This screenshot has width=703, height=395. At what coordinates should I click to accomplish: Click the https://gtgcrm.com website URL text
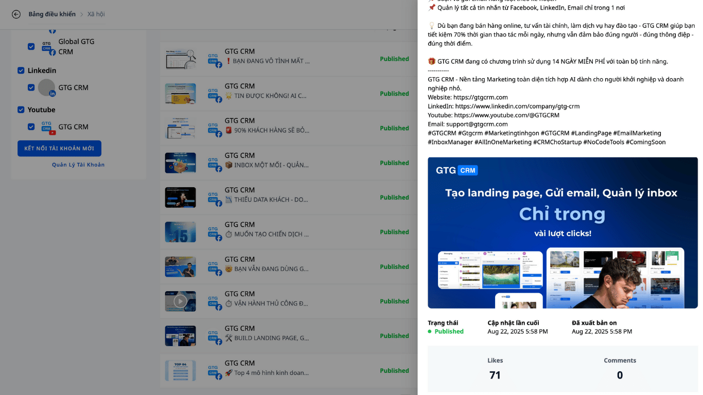tap(481, 97)
